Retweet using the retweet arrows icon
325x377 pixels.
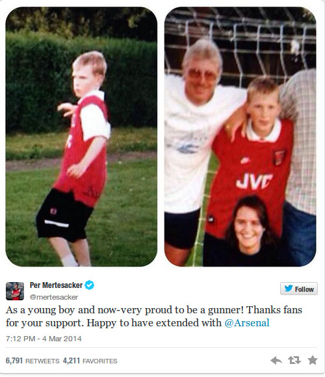[294, 360]
